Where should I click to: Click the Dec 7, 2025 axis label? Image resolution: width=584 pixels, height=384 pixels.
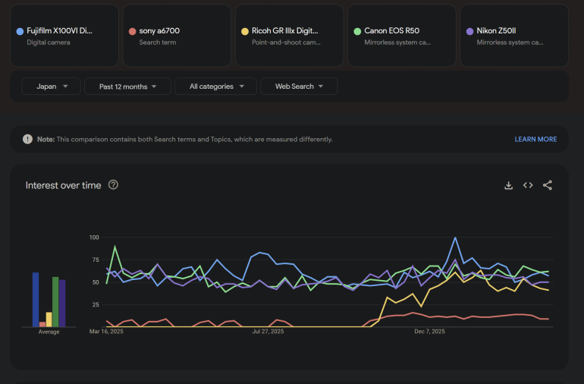point(429,332)
